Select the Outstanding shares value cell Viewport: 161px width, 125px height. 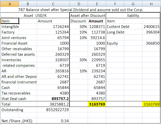(53, 110)
